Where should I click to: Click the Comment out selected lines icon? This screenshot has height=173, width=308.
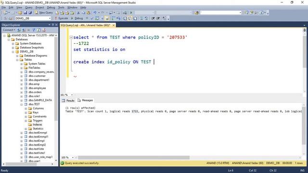141,18
